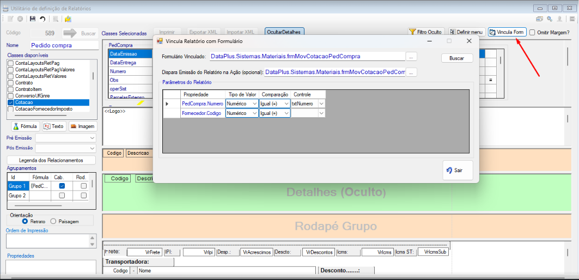Check the ContratoItem class checkbox

coord(11,89)
